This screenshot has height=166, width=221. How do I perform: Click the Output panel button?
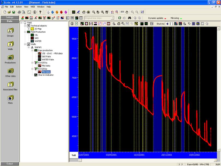[10, 164]
